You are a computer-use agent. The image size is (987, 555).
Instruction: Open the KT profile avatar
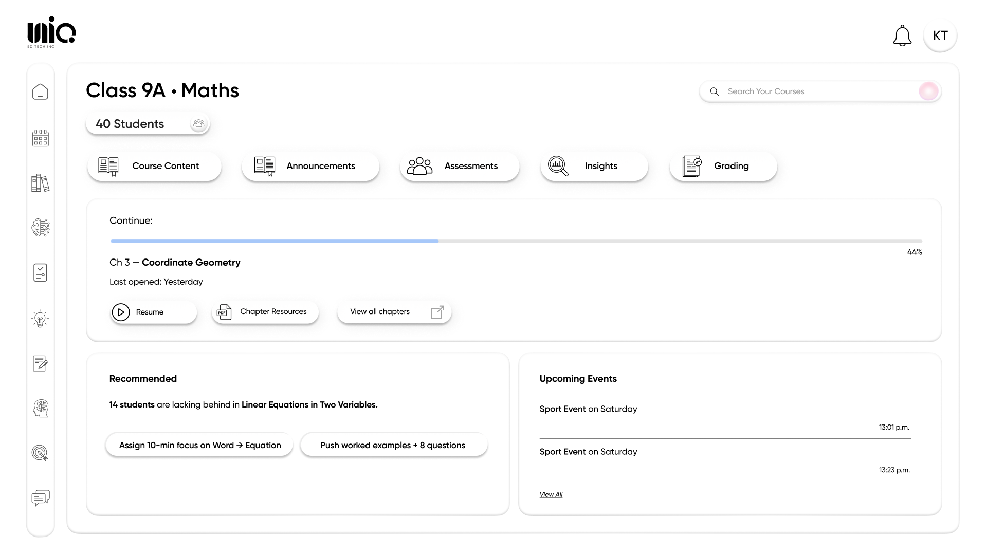point(940,35)
